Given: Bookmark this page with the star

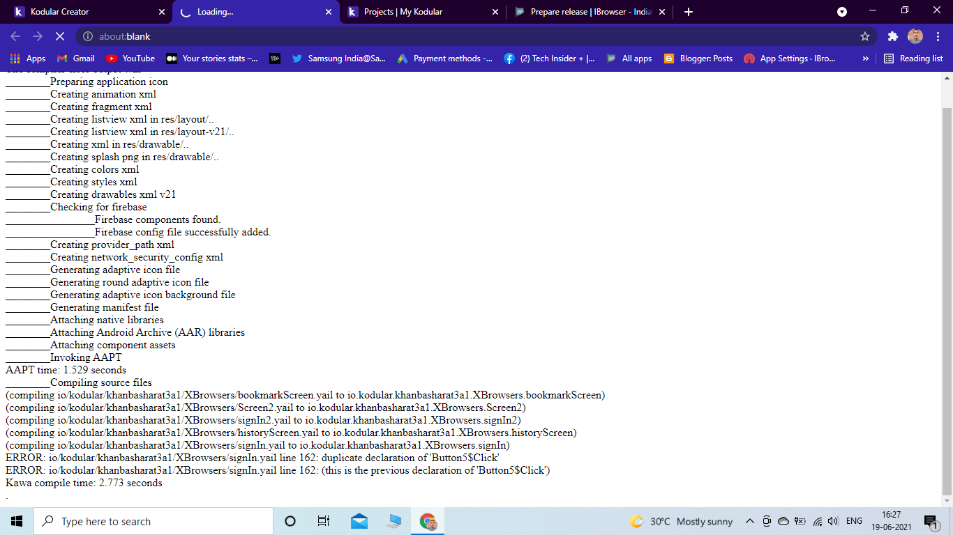Looking at the screenshot, I should pyautogui.click(x=865, y=36).
